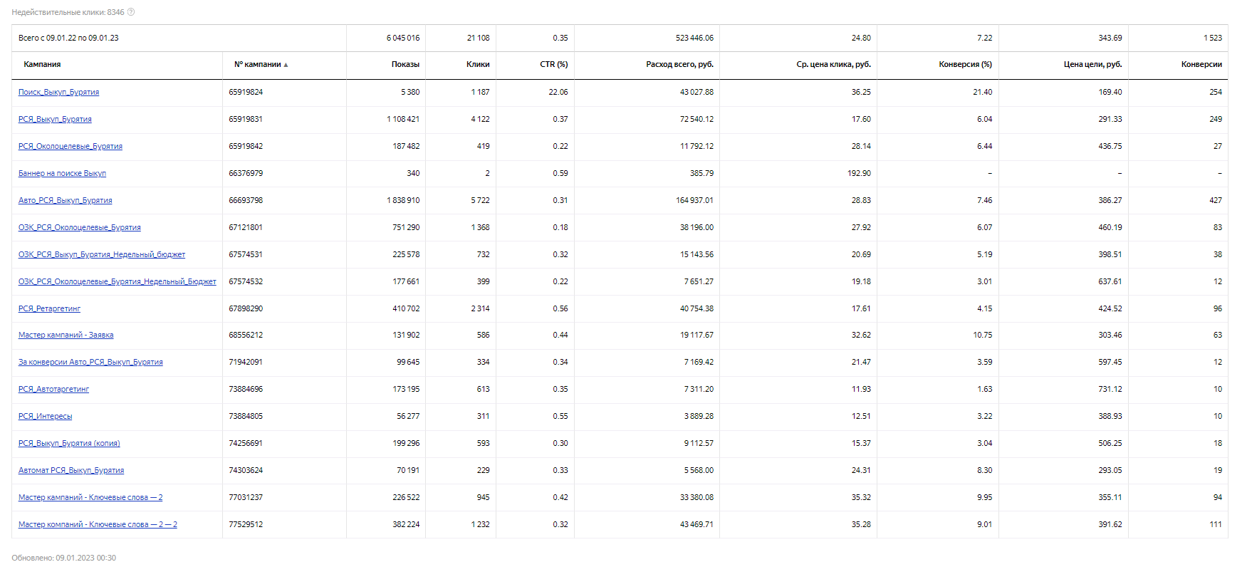Click the help icon beside Недействительные клики

pyautogui.click(x=131, y=12)
